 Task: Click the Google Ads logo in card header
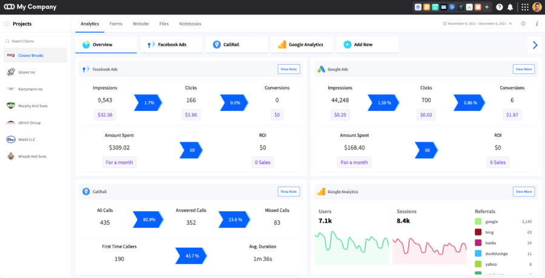[321, 69]
